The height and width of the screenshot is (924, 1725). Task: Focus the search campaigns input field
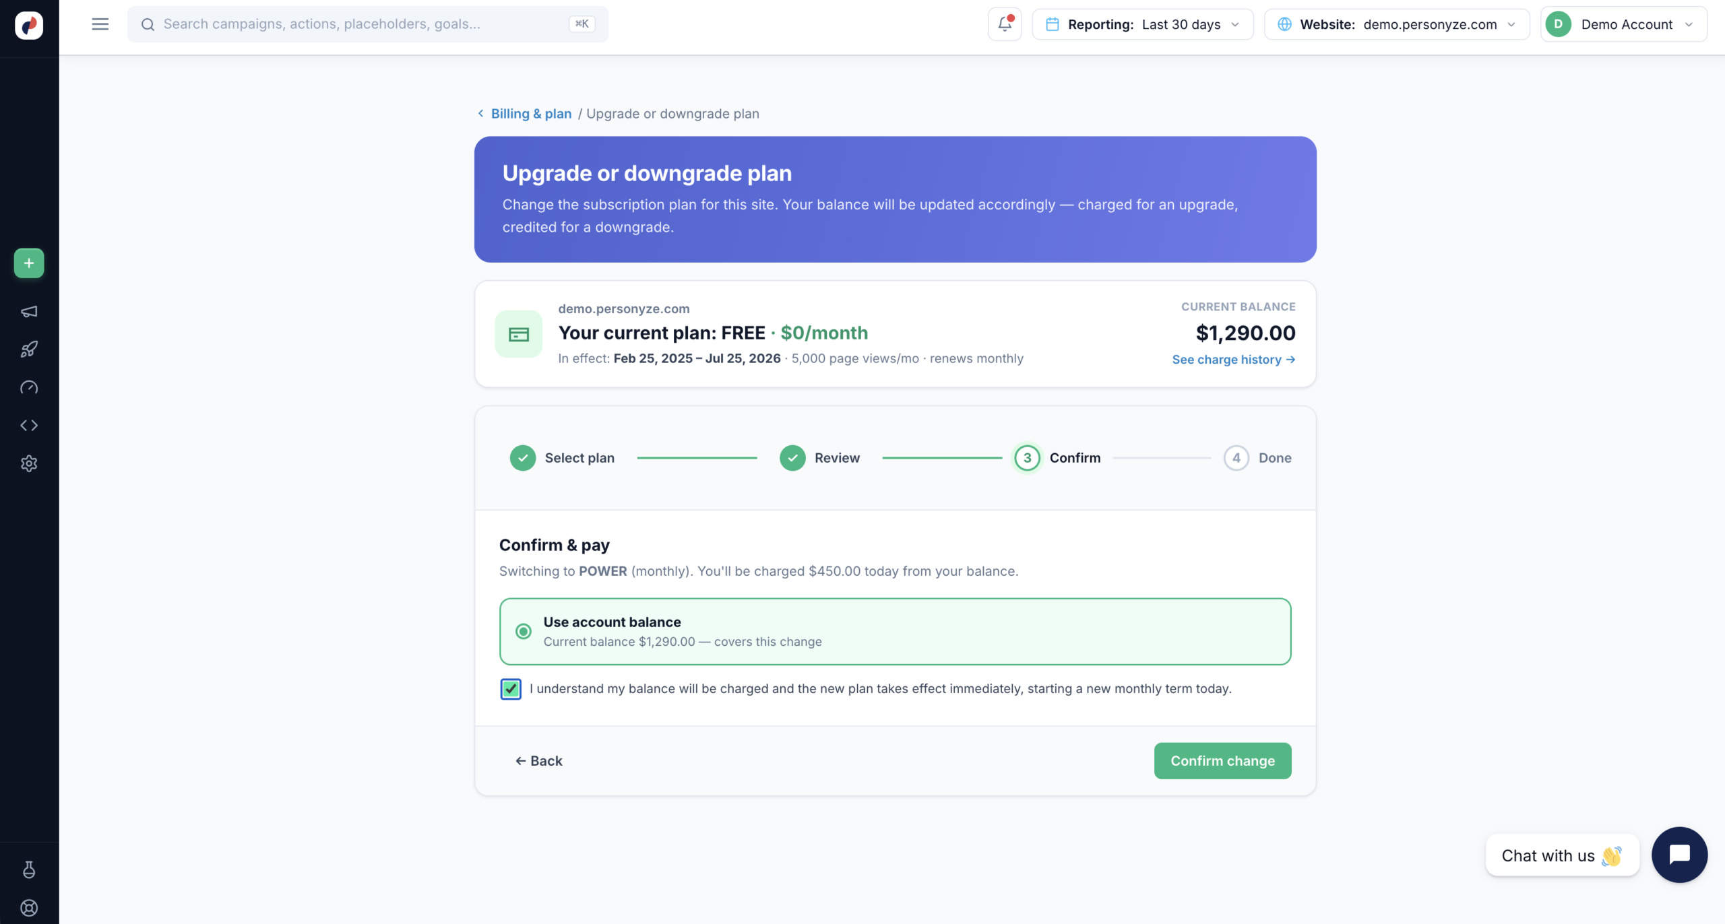[x=368, y=24]
